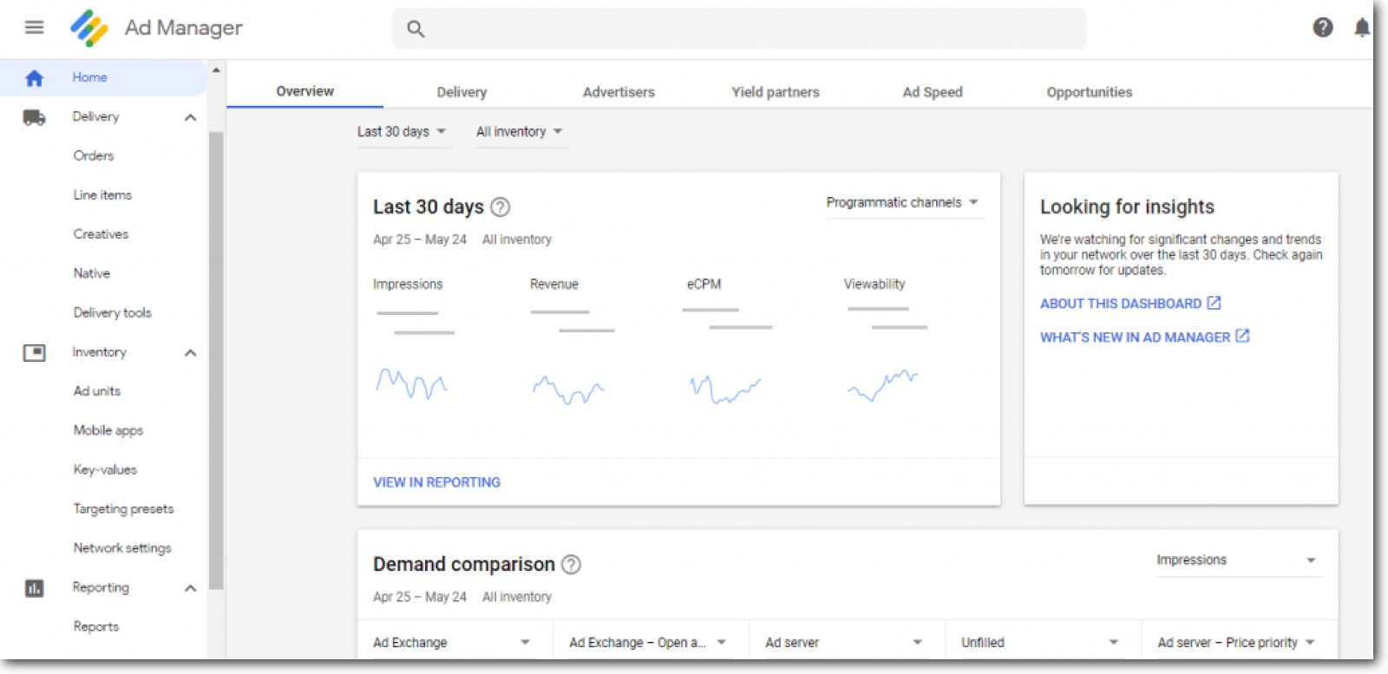1388x674 pixels.
Task: Open help for Last 30 days card
Action: (501, 207)
